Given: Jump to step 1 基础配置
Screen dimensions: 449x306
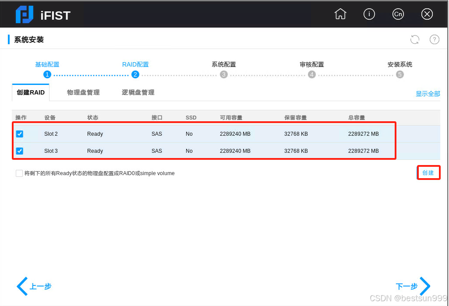Looking at the screenshot, I should (47, 74).
